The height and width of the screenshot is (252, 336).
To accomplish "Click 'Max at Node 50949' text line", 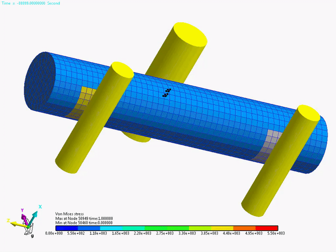I will 84,218.
